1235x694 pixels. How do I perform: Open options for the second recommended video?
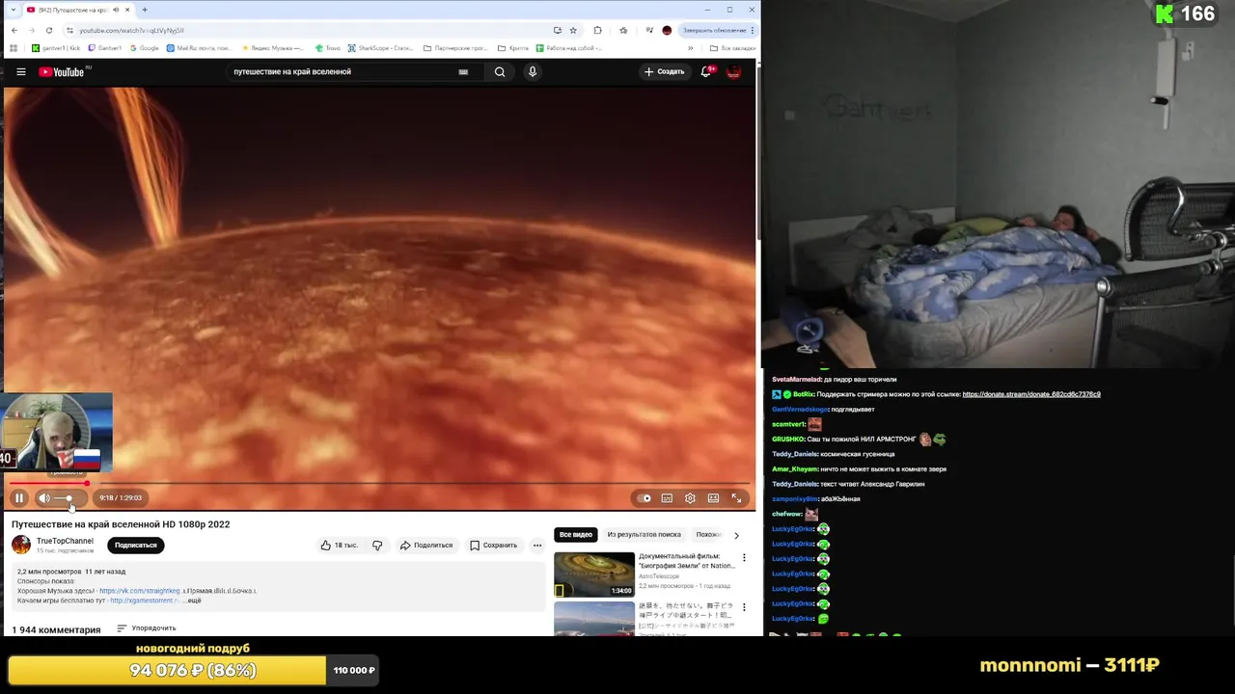pos(744,608)
